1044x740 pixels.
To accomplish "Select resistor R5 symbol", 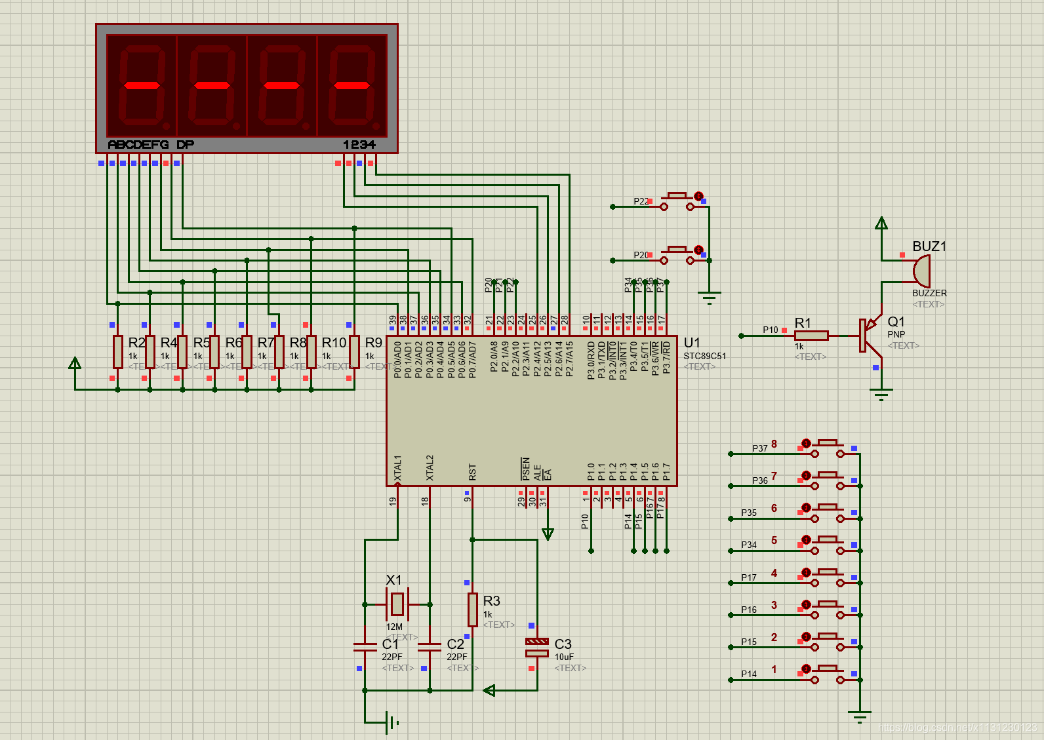I will [182, 351].
